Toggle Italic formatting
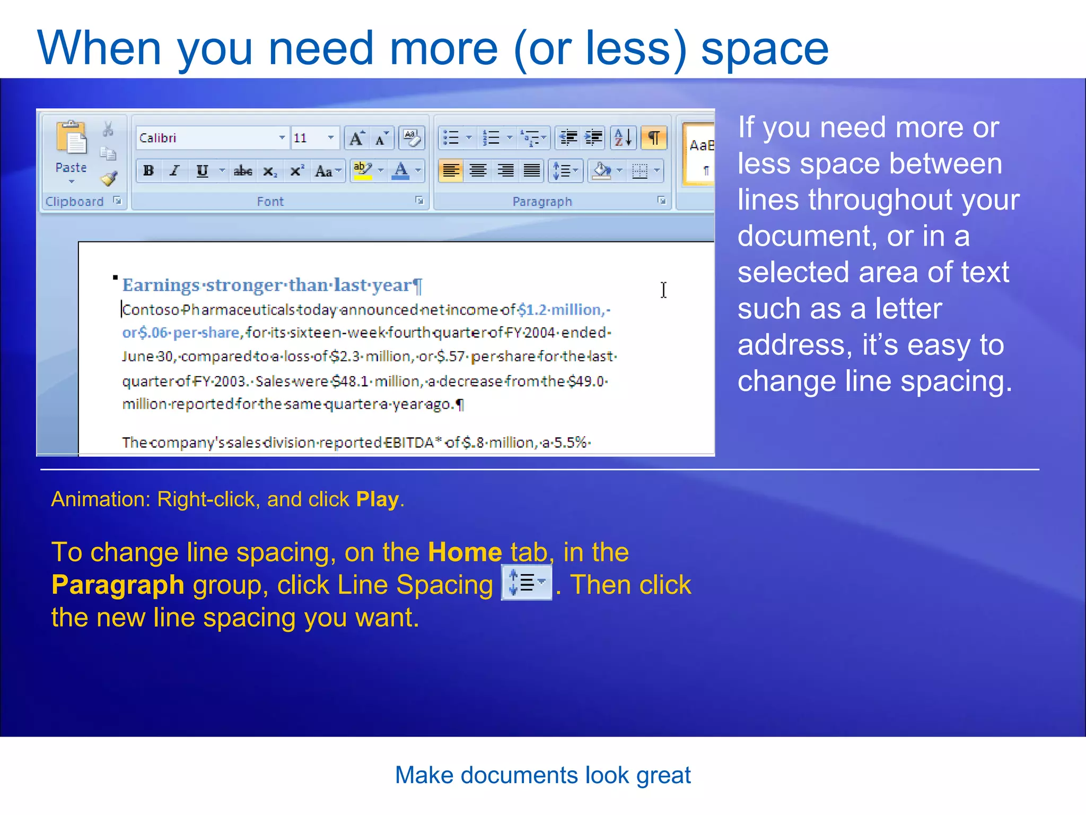The height and width of the screenshot is (815, 1086). click(x=174, y=171)
